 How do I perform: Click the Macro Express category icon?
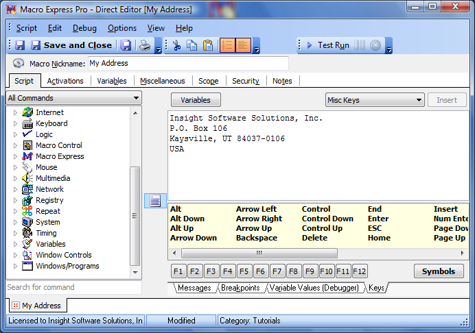[27, 156]
